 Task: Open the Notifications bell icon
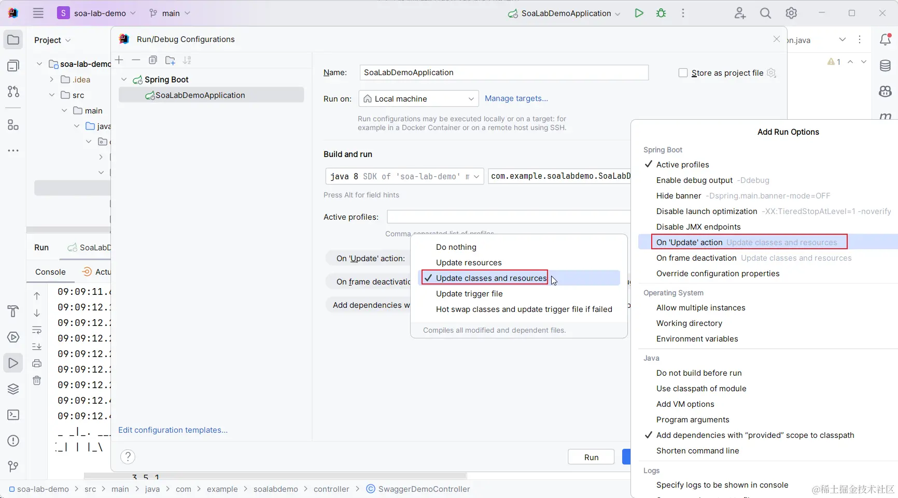[x=886, y=39]
